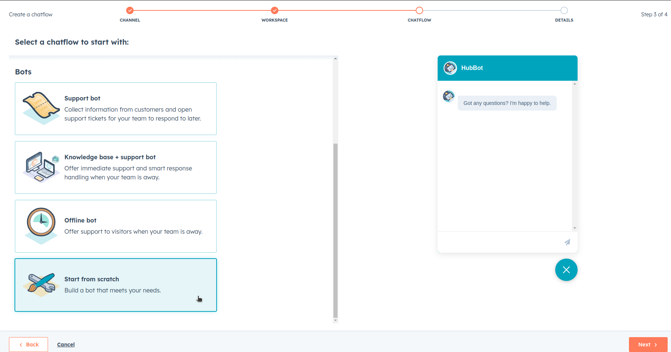
Task: Click the 'Got any questions?' chat bubble
Action: click(507, 103)
